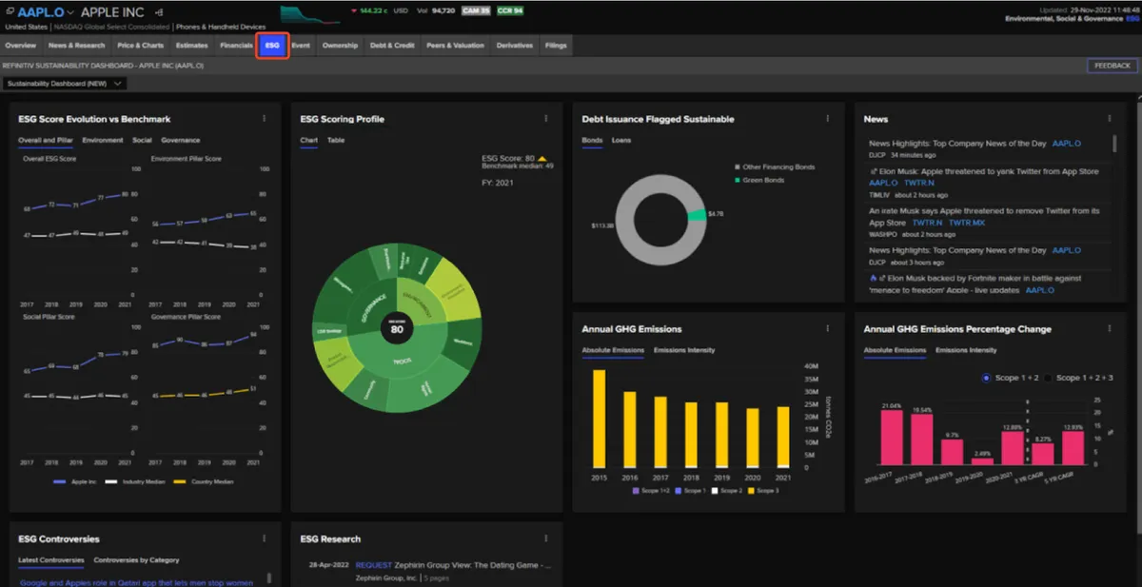Open the Filings tab
The height and width of the screenshot is (587, 1142).
(x=556, y=45)
